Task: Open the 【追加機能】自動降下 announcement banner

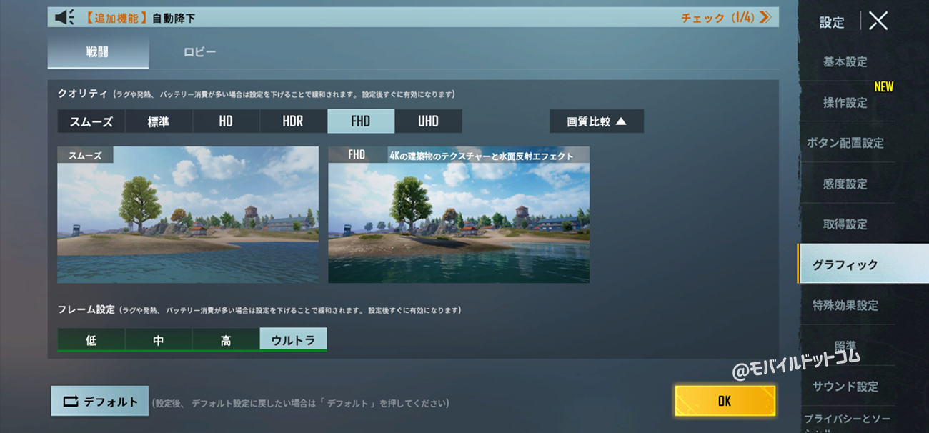Action: [x=413, y=17]
